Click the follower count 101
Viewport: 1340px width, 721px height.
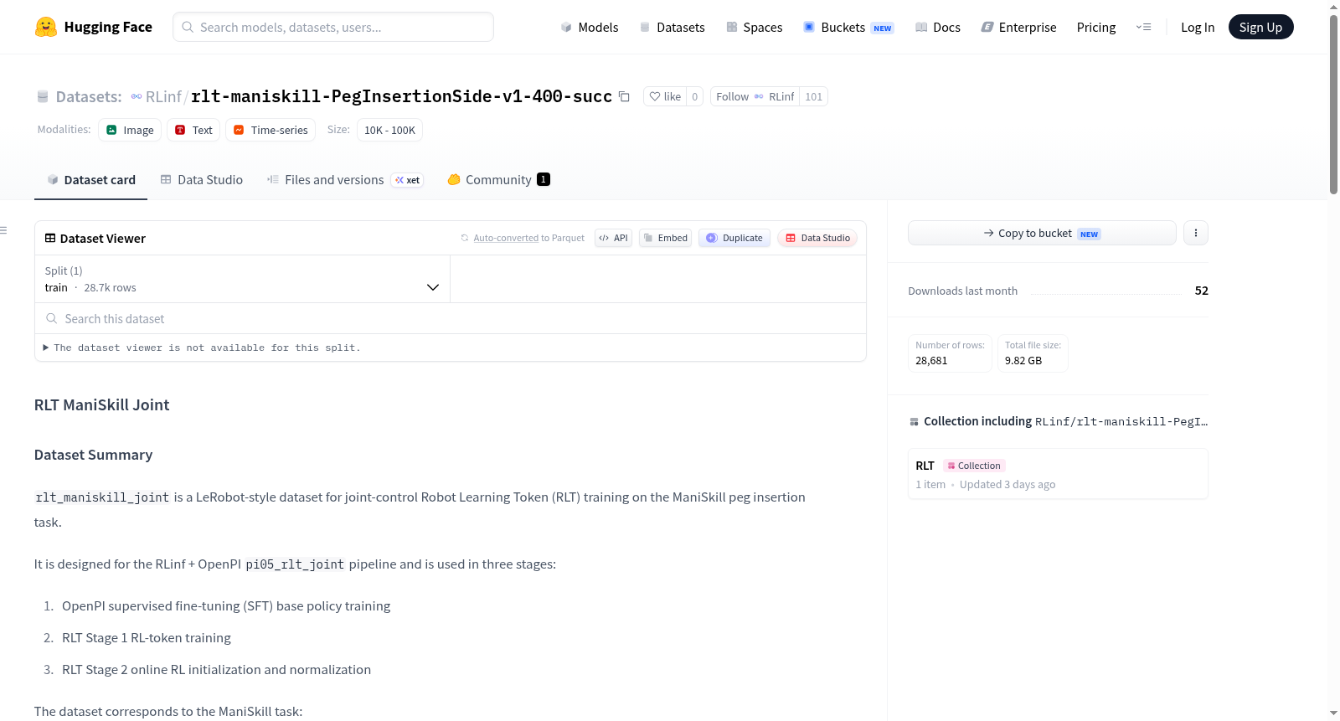(813, 96)
